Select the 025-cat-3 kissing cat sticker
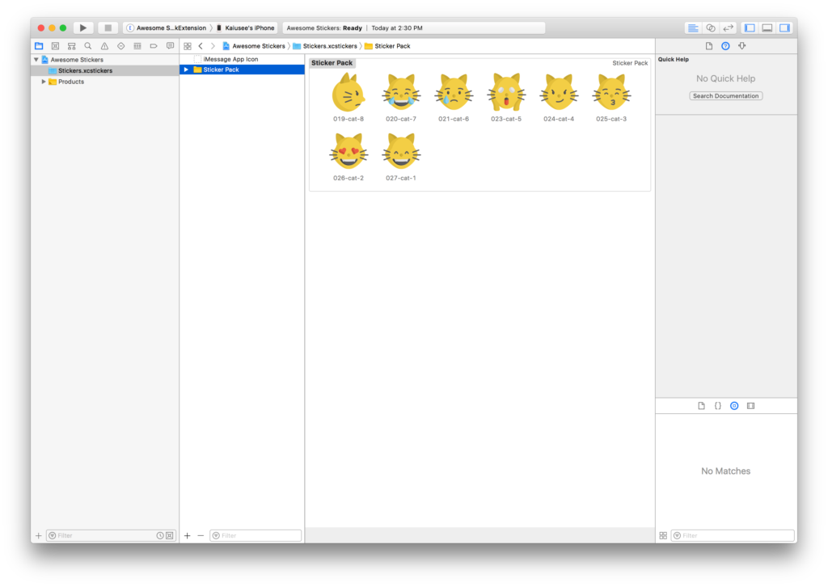Viewport: 828px width, 587px height. (611, 97)
